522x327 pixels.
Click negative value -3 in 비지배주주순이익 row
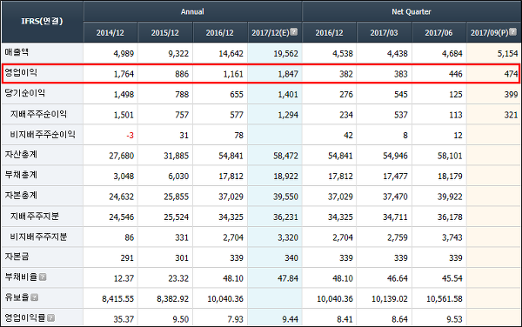click(130, 136)
